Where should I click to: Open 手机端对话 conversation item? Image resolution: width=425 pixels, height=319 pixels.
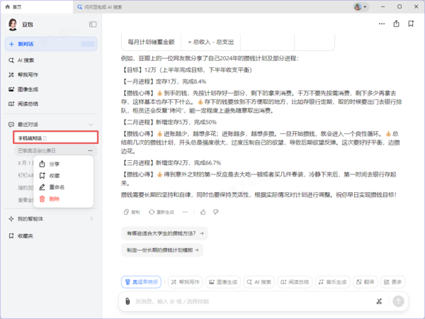click(x=55, y=138)
